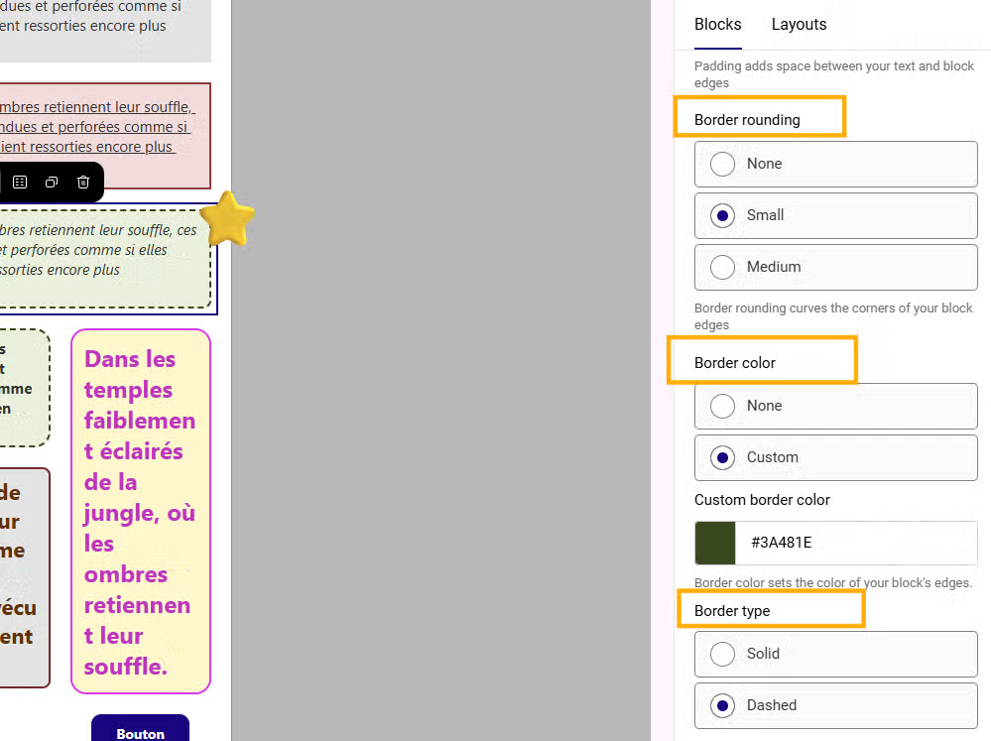Click the Bouton button in the preview

coord(140,728)
